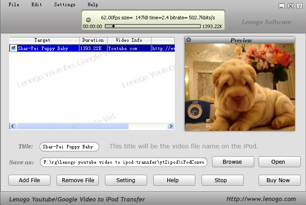Click scroll right arrow in file list

click(171, 126)
